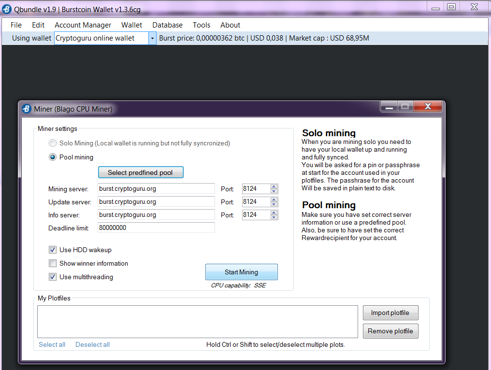Decrease the Mining server port value
This screenshot has height=370, width=491.
click(274, 191)
